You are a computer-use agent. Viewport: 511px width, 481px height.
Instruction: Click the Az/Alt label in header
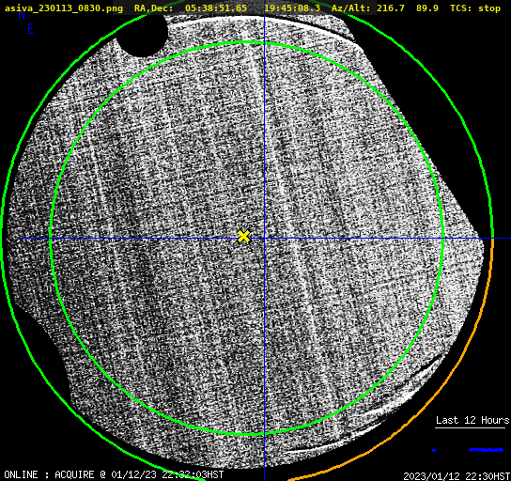(x=350, y=8)
